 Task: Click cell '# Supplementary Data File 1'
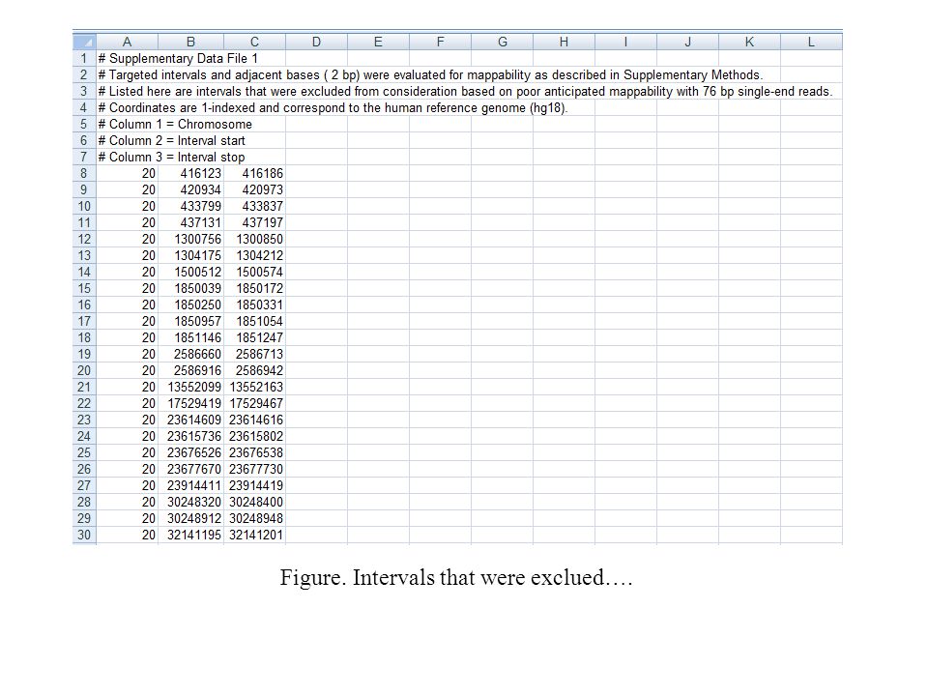178,58
